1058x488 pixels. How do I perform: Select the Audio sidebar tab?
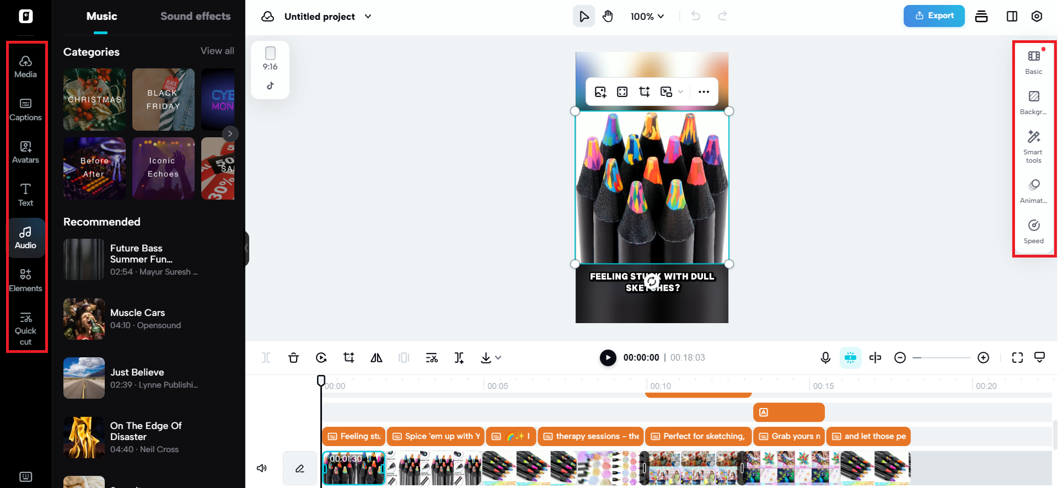[x=25, y=238]
